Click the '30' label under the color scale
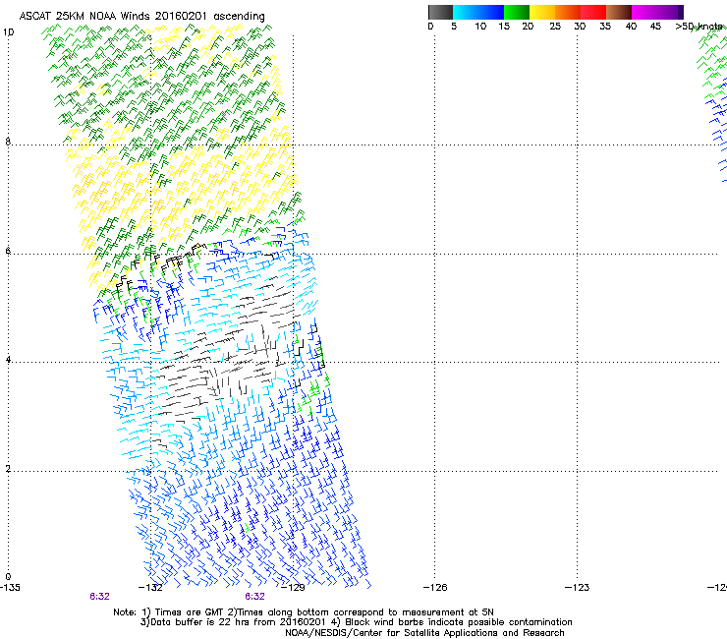 tap(580, 27)
